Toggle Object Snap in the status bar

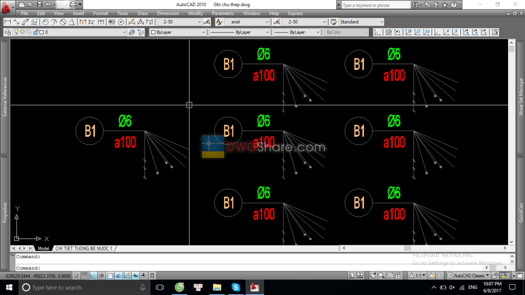click(x=110, y=276)
